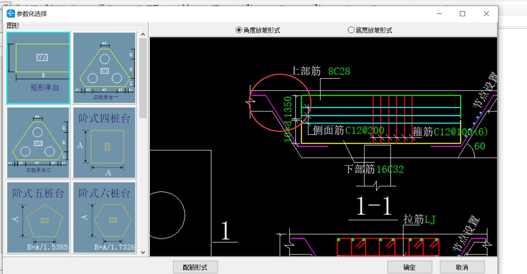The width and height of the screenshot is (527, 274).
Task: Minimize the 参数化选择 dialog window
Action: 439,13
